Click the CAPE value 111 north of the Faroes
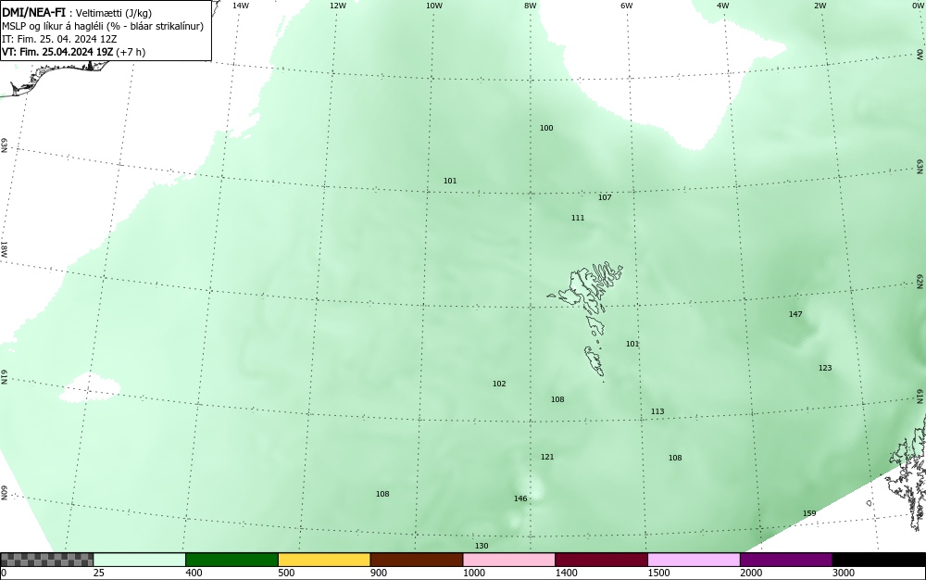This screenshot has width=926, height=580. [x=578, y=218]
